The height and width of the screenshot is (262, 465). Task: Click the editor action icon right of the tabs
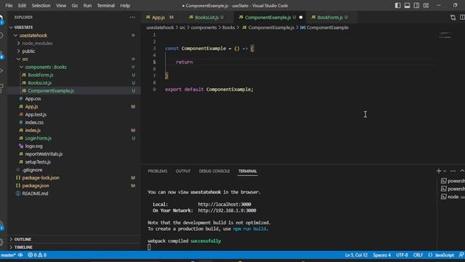[x=453, y=17]
